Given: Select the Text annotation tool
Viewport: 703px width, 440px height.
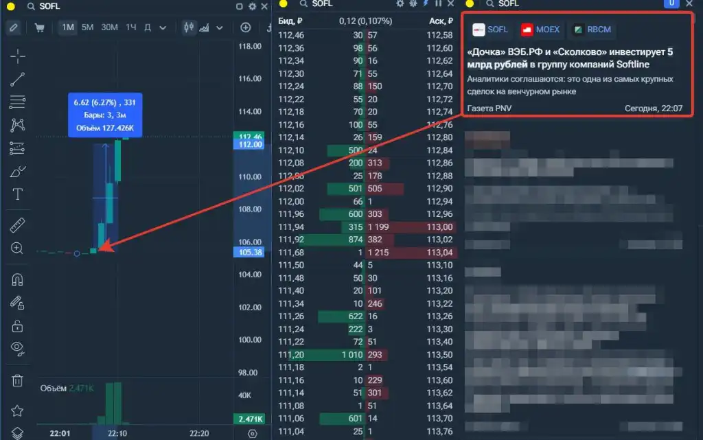Looking at the screenshot, I should [x=17, y=194].
